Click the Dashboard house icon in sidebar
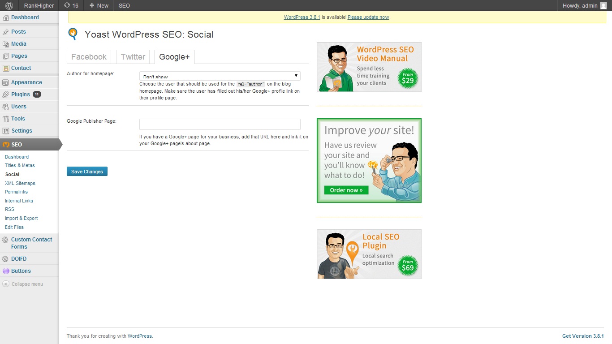 coord(6,17)
